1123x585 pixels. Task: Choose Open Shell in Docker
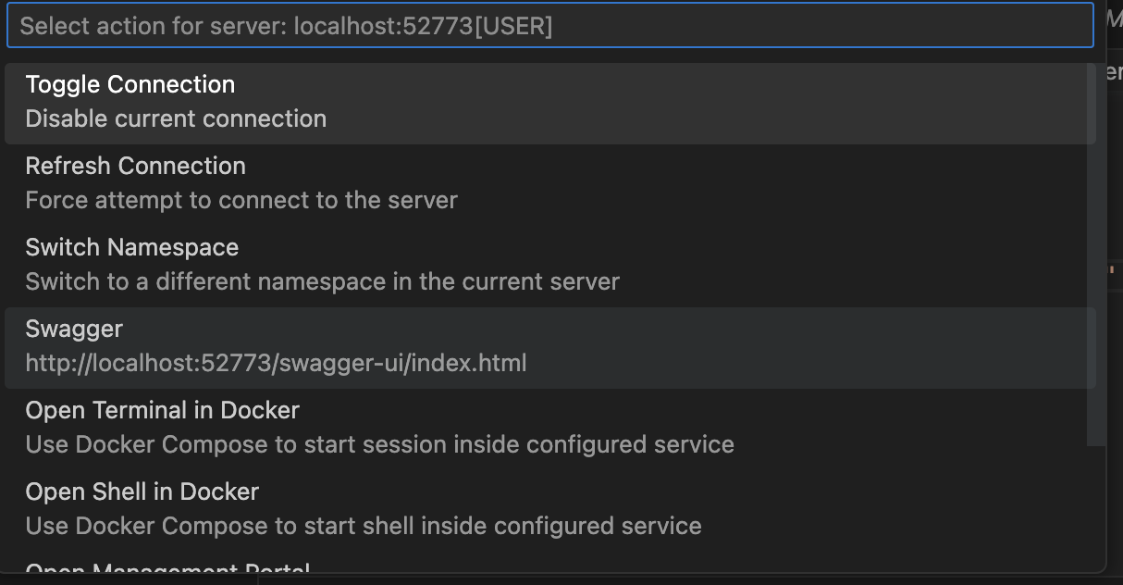coord(550,510)
